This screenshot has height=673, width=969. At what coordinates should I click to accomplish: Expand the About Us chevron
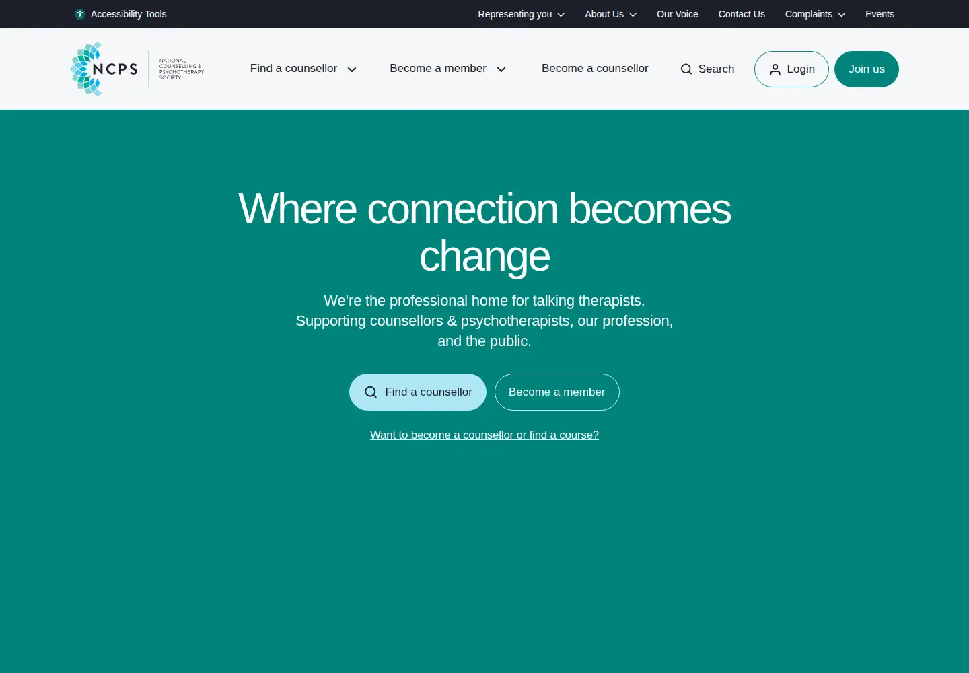633,15
